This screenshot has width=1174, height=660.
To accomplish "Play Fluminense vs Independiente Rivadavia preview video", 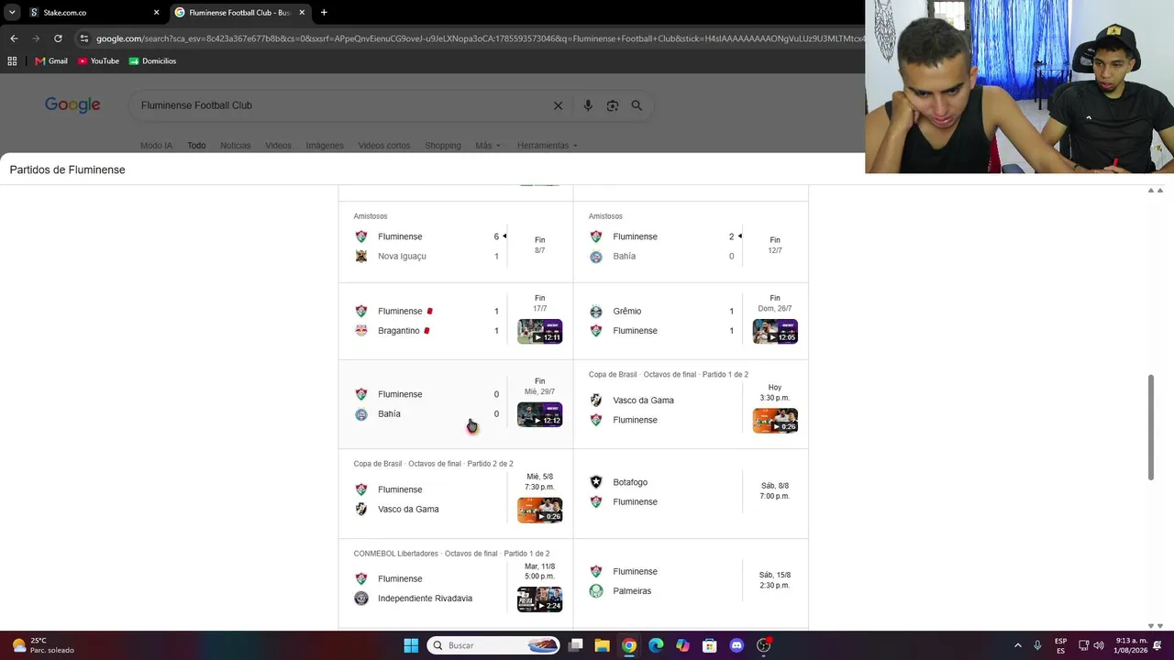I will pyautogui.click(x=540, y=599).
